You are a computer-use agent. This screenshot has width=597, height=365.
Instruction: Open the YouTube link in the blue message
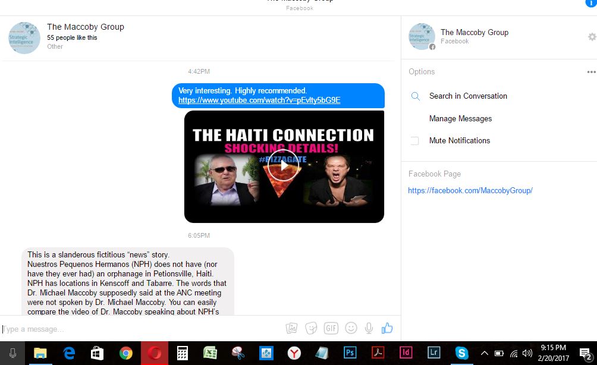[x=259, y=100]
